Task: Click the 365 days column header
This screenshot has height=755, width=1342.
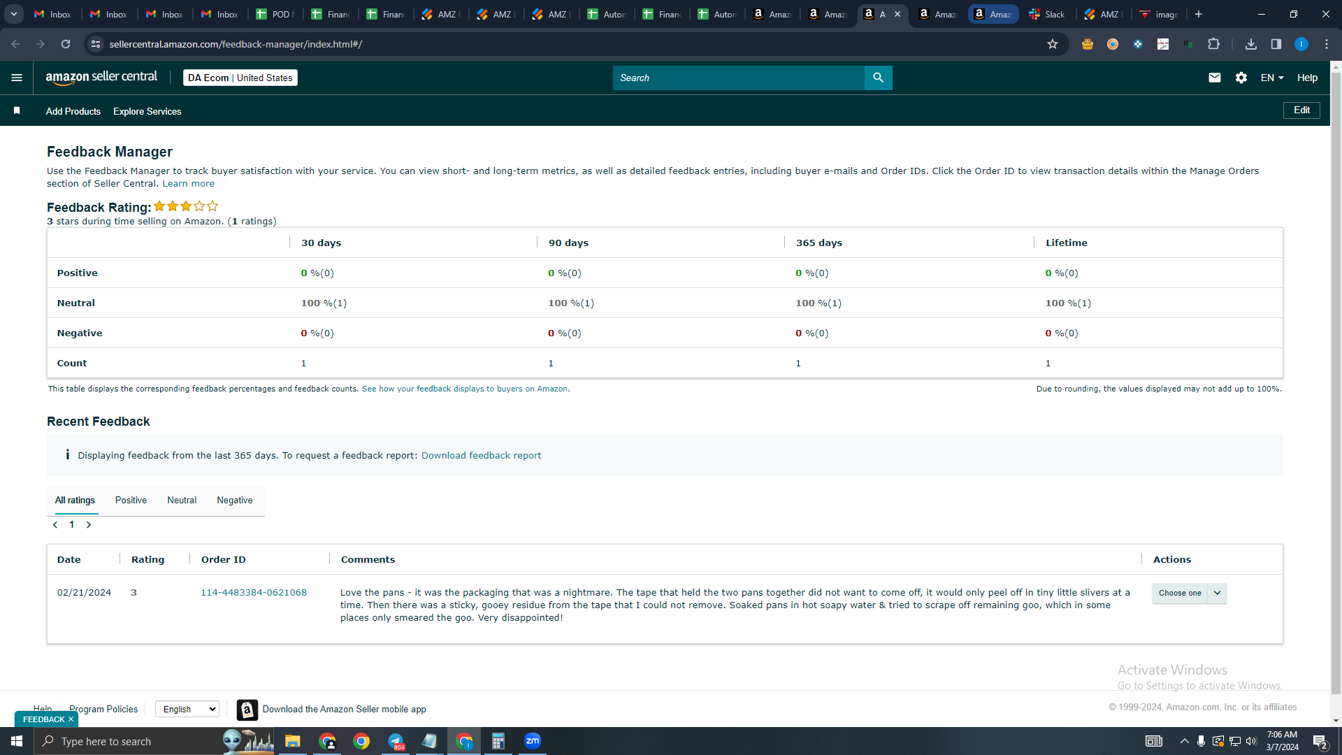Action: (819, 243)
